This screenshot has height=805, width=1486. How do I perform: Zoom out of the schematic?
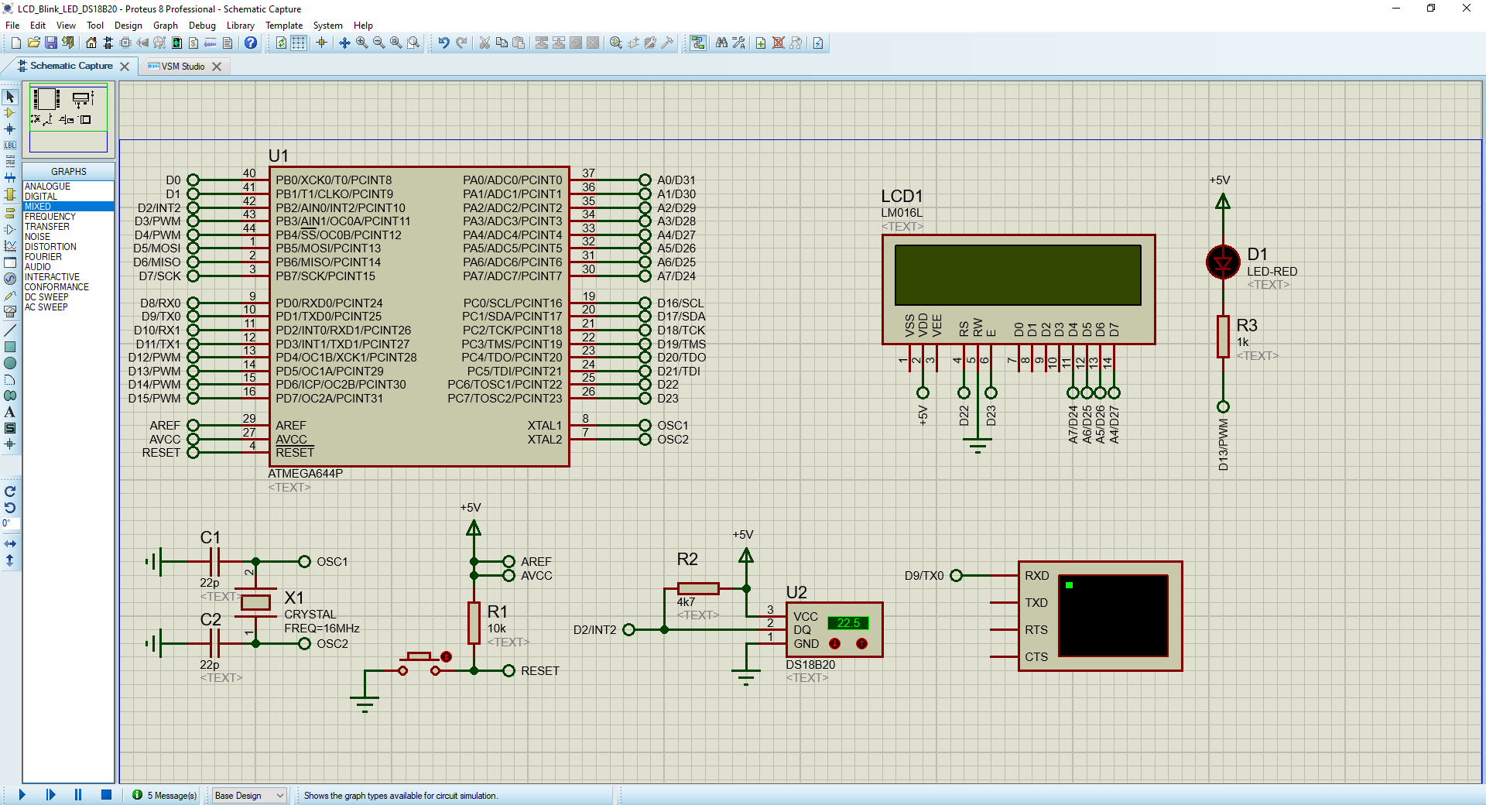378,43
